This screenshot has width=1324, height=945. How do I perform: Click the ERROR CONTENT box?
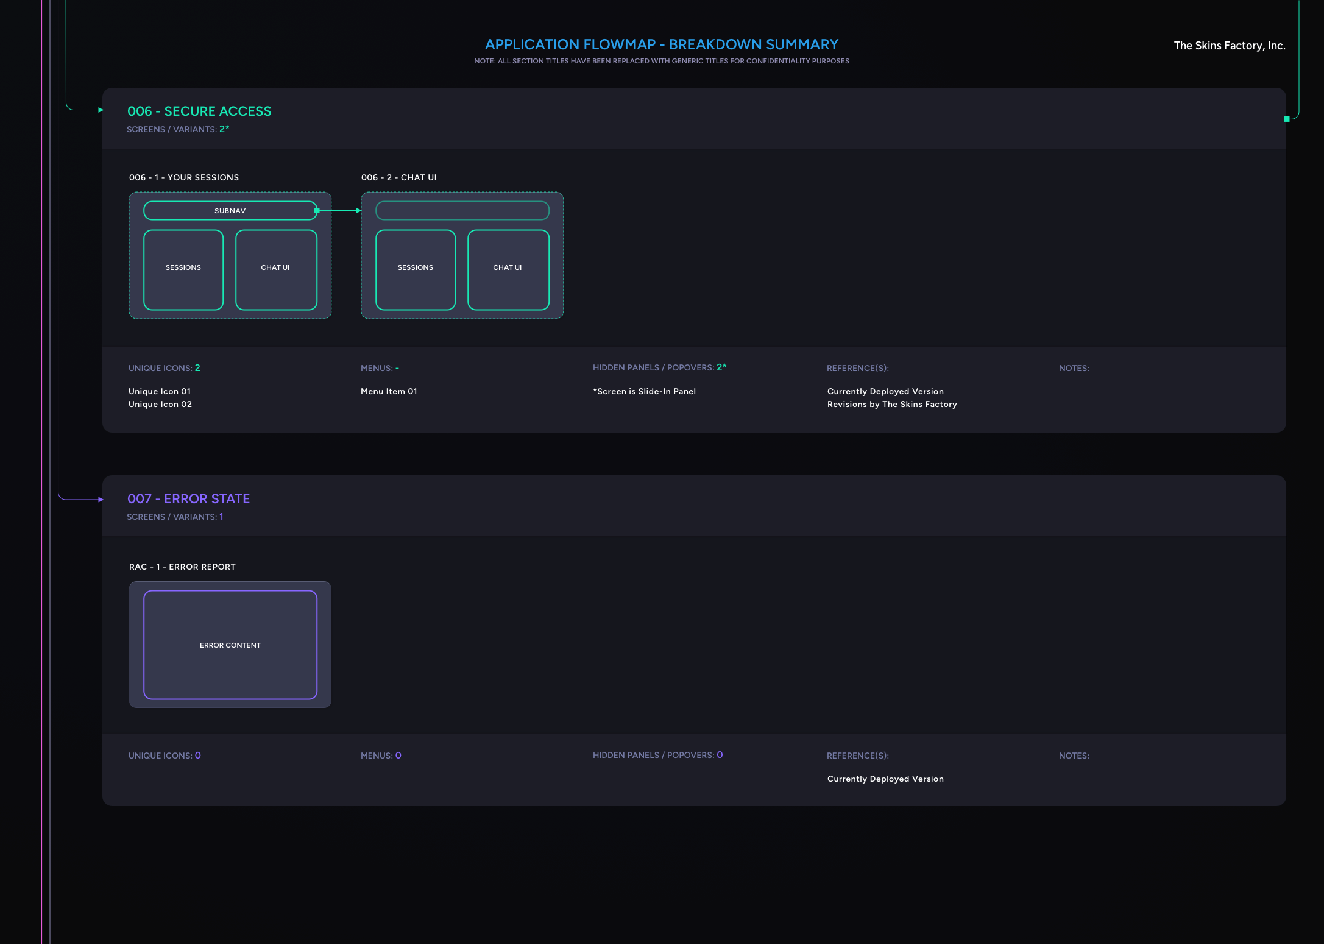click(x=230, y=645)
